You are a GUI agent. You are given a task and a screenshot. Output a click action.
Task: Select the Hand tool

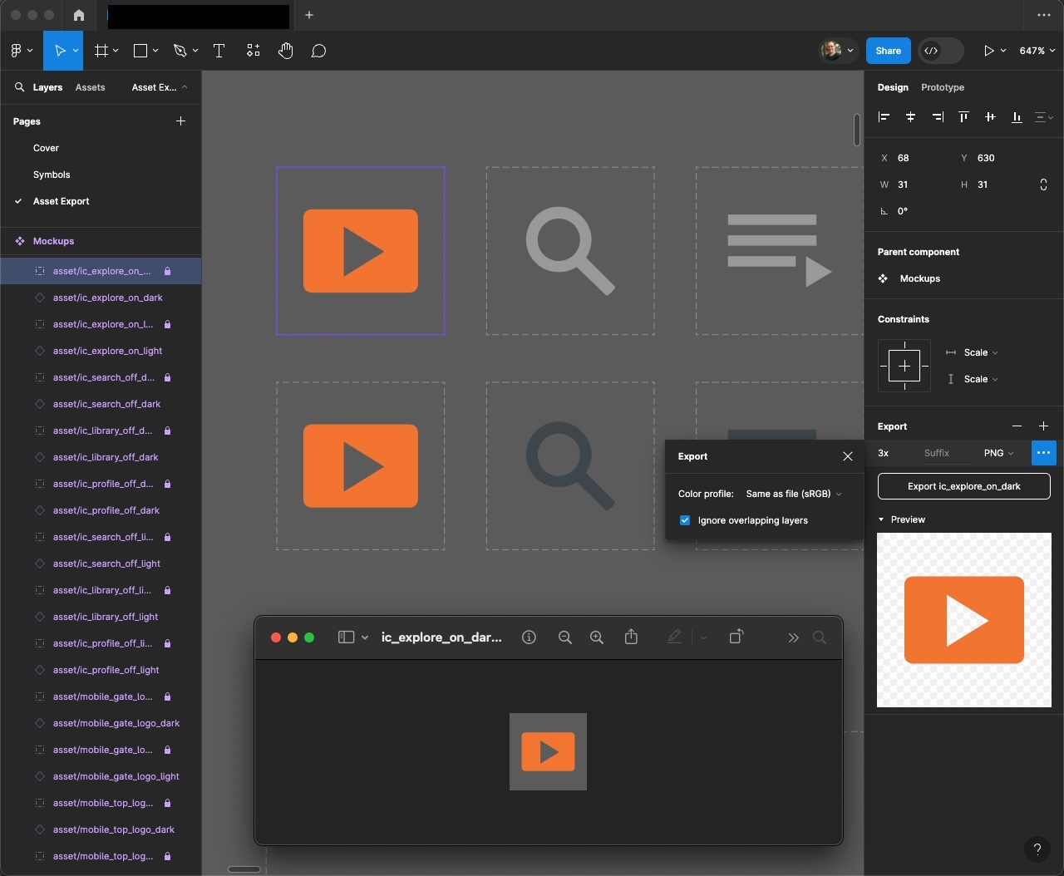point(286,51)
